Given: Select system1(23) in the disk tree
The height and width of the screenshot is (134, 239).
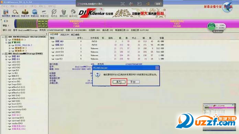Looking at the screenshot, I should [x=18, y=121].
